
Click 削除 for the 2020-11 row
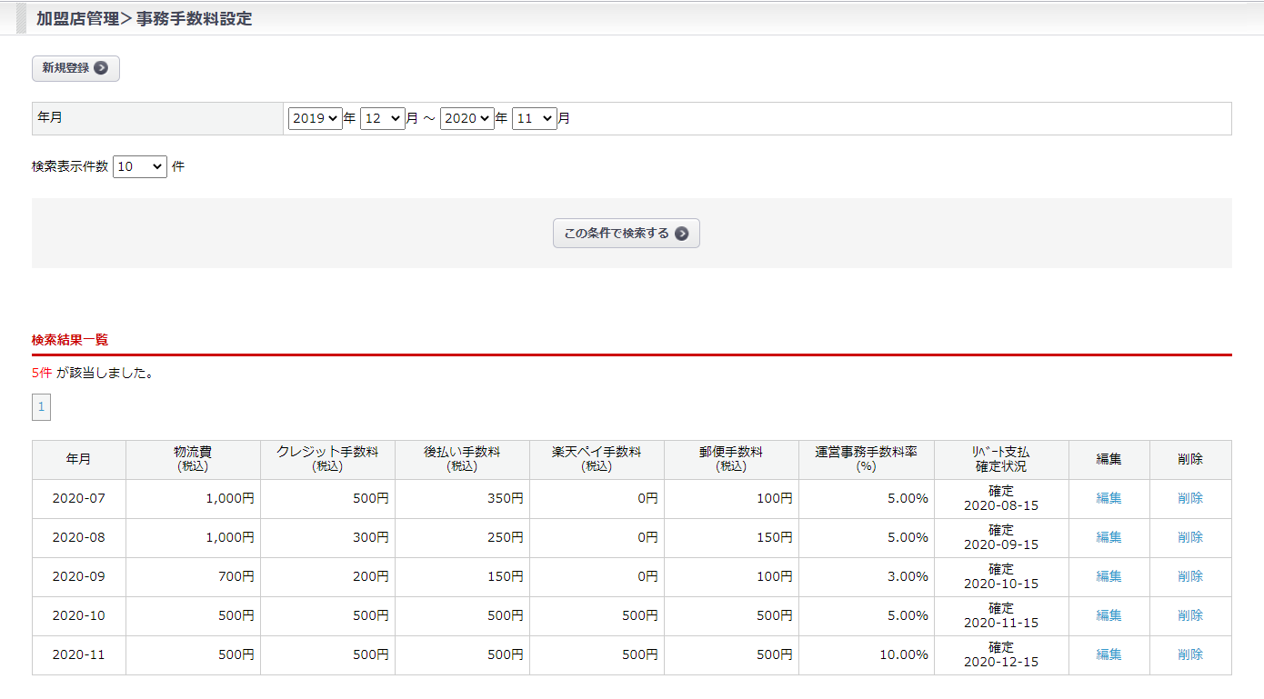(x=1189, y=654)
